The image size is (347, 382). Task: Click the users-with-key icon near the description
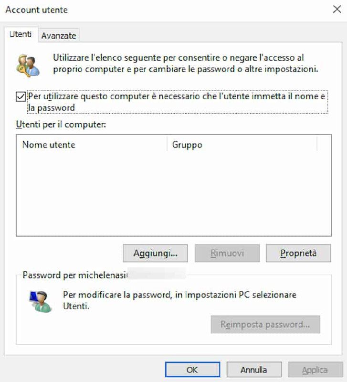28,65
